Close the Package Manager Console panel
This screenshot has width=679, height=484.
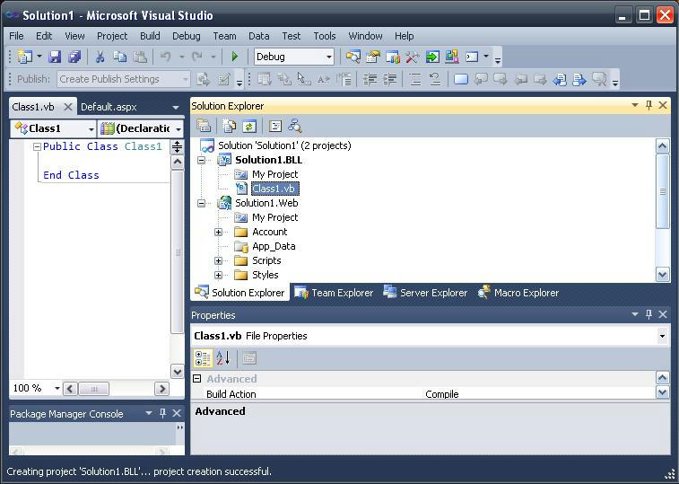[x=177, y=413]
